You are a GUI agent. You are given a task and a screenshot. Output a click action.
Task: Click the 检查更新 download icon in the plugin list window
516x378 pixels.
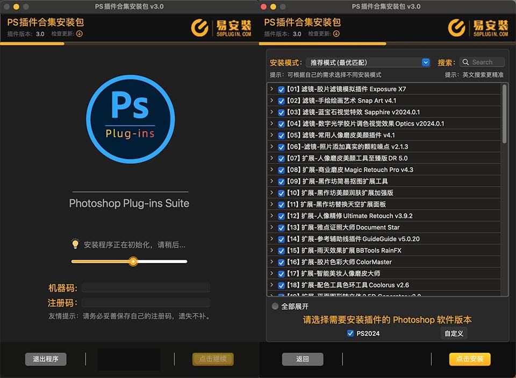tap(336, 33)
